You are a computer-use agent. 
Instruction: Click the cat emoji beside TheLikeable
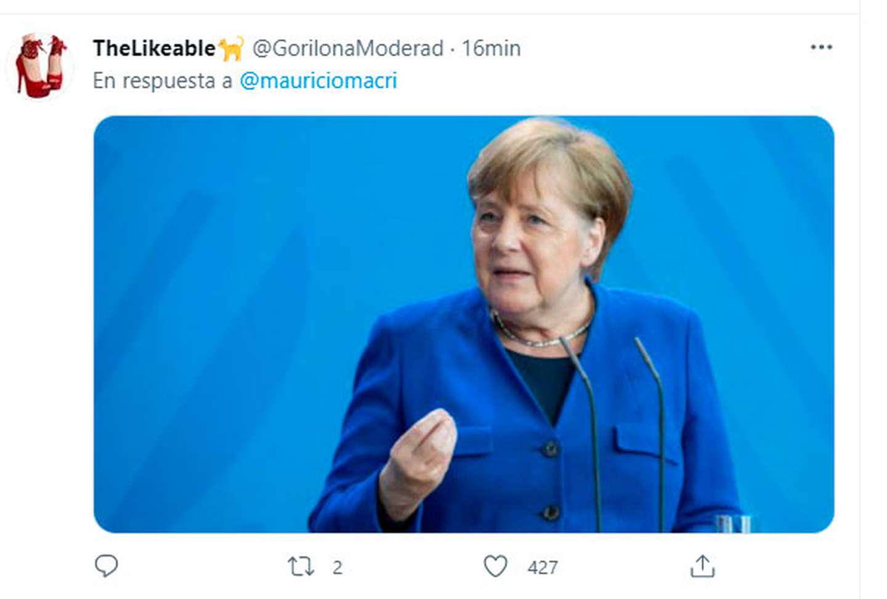click(231, 49)
